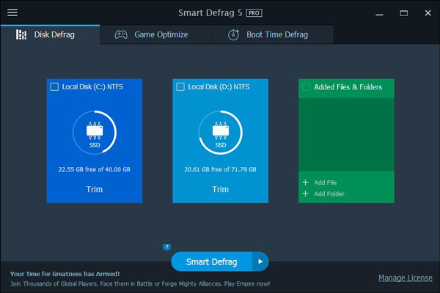Screen dimensions: 440x293
Task: Click the SSD chip icon on drive D
Action: coord(221,130)
